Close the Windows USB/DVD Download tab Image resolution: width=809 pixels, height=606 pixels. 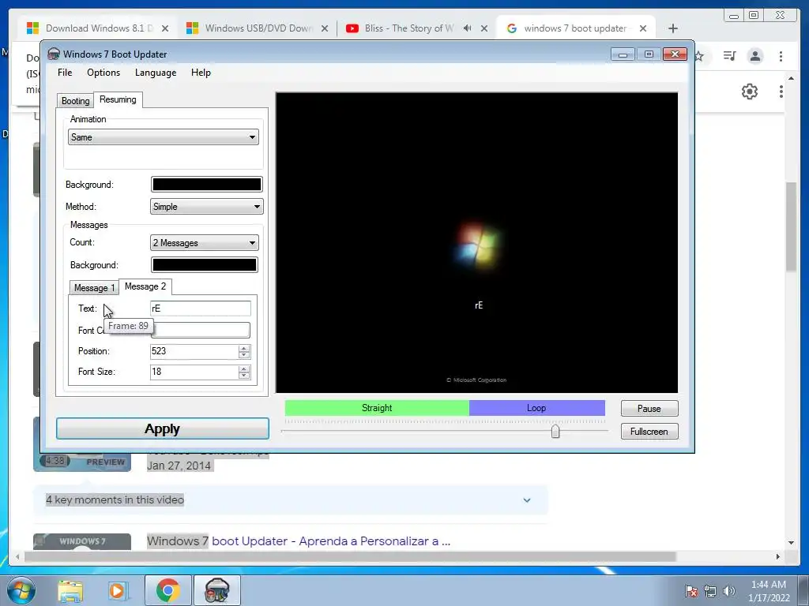tap(325, 28)
